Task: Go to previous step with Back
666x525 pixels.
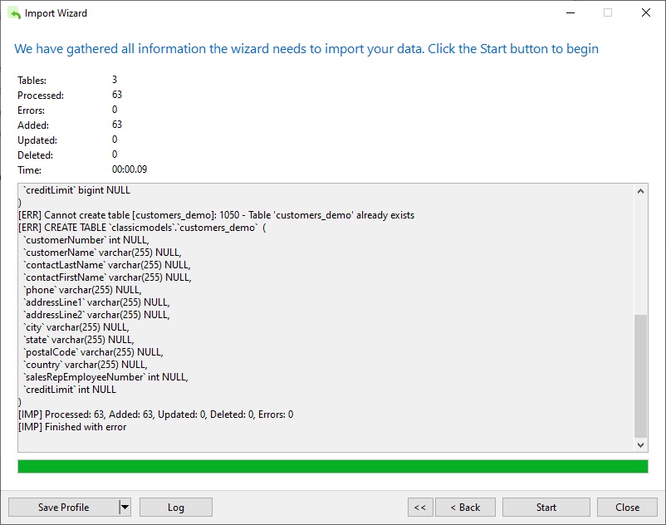Action: tap(465, 508)
